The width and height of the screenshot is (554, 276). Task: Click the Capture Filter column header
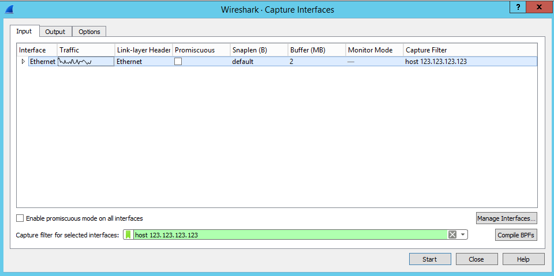[x=470, y=50]
